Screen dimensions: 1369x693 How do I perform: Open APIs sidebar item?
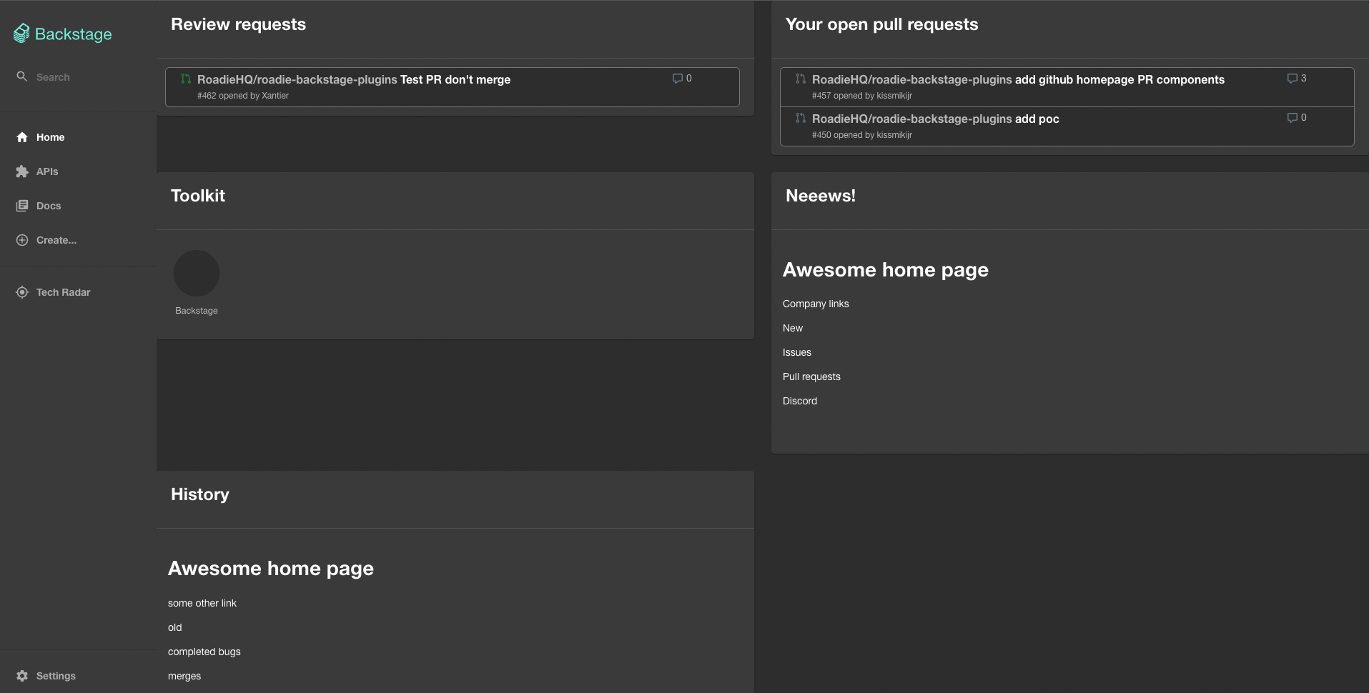(x=78, y=171)
